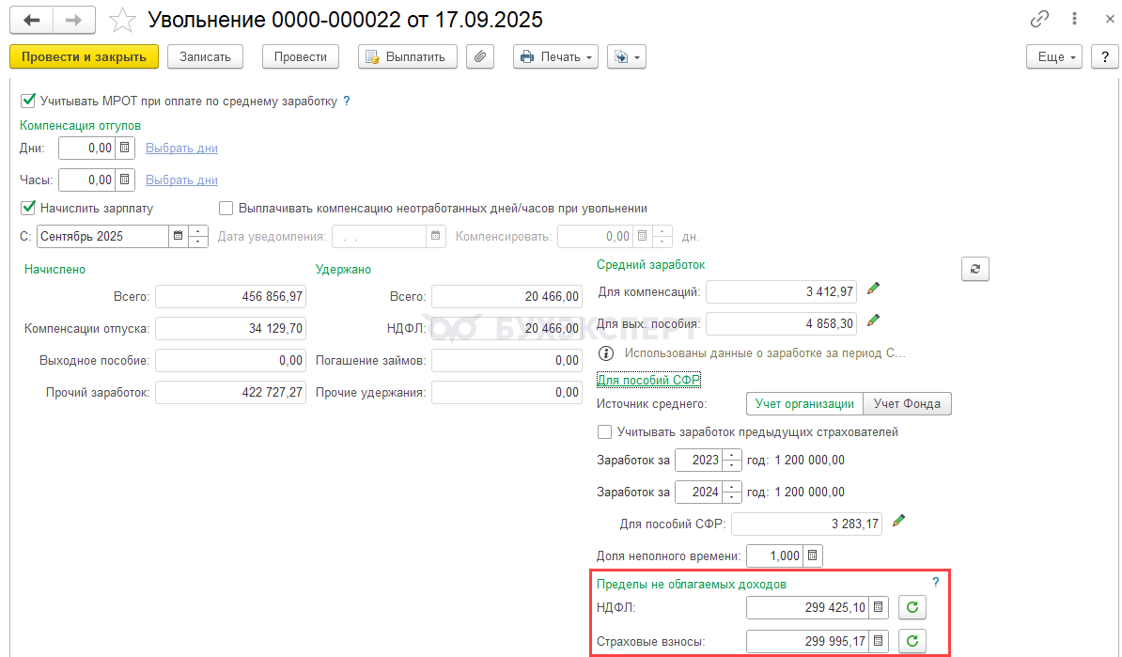
Task: Click Доля неполного времени field 1,000
Action: tap(775, 555)
